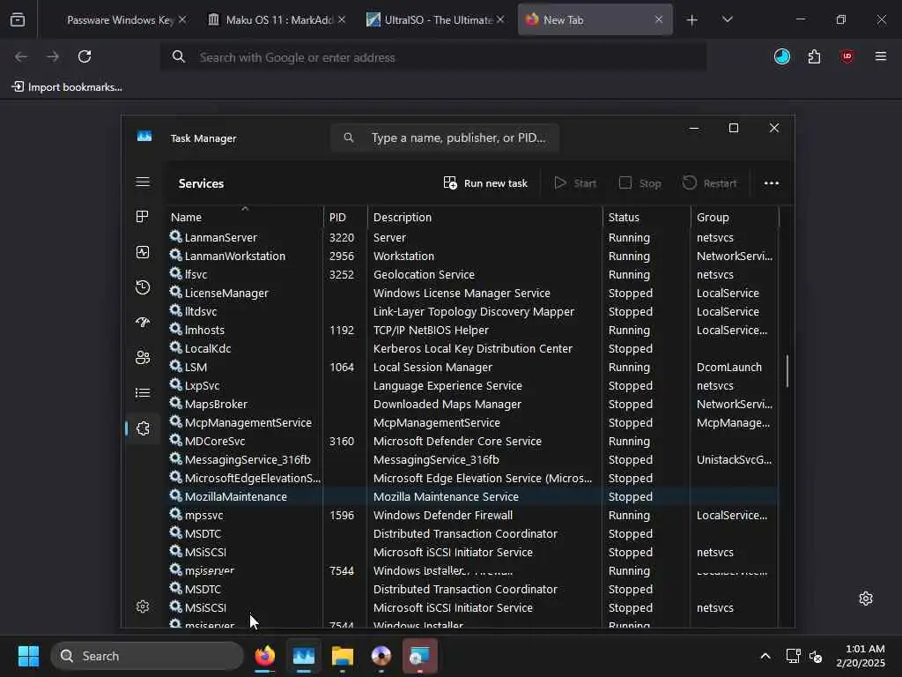Open Task Manager taskbar icon
Screen dimensions: 902x677
(x=304, y=656)
